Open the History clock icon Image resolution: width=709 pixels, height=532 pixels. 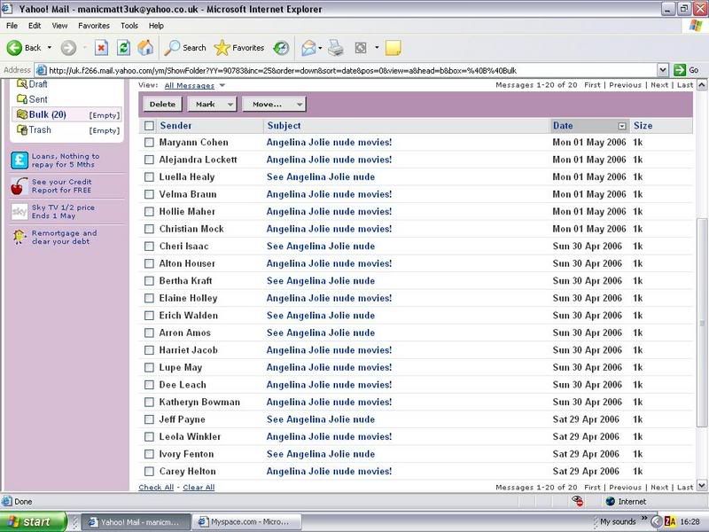pos(281,48)
